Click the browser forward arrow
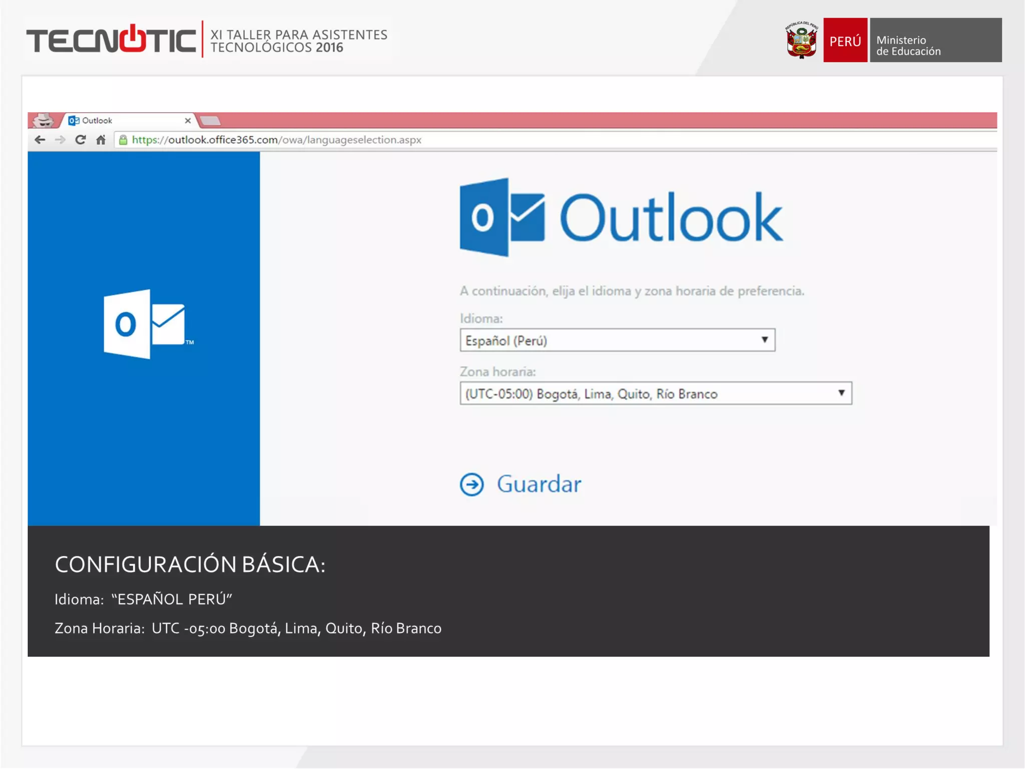 [x=60, y=140]
